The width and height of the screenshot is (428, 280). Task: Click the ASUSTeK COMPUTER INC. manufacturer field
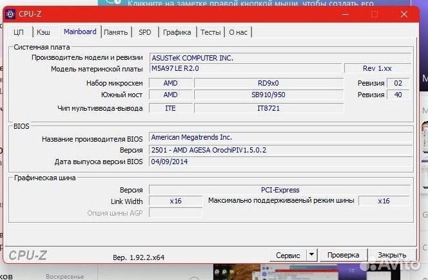280,58
